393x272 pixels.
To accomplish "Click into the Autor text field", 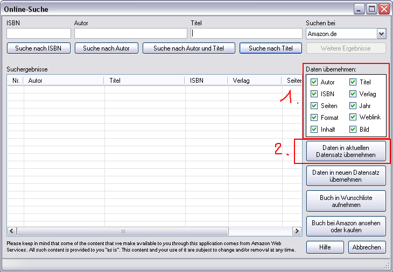I will [x=130, y=33].
